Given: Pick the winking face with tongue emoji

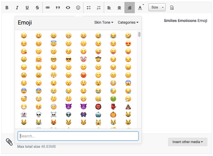Looking at the screenshot, I should 98,51.
